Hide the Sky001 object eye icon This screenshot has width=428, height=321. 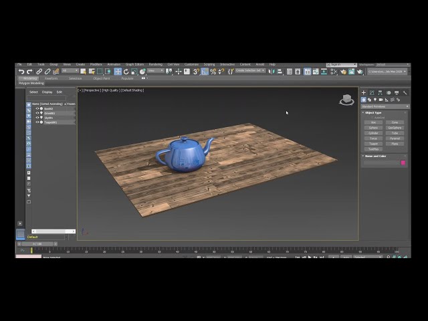point(37,118)
